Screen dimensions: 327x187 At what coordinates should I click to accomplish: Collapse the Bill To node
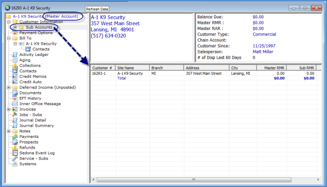pos(9,38)
